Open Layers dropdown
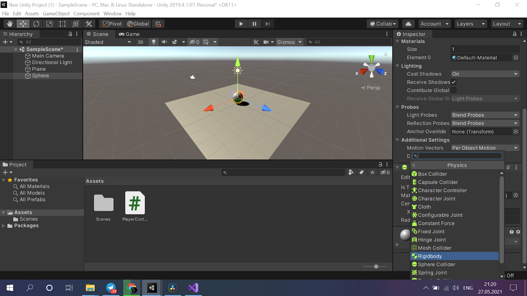The height and width of the screenshot is (296, 527). coord(471,24)
